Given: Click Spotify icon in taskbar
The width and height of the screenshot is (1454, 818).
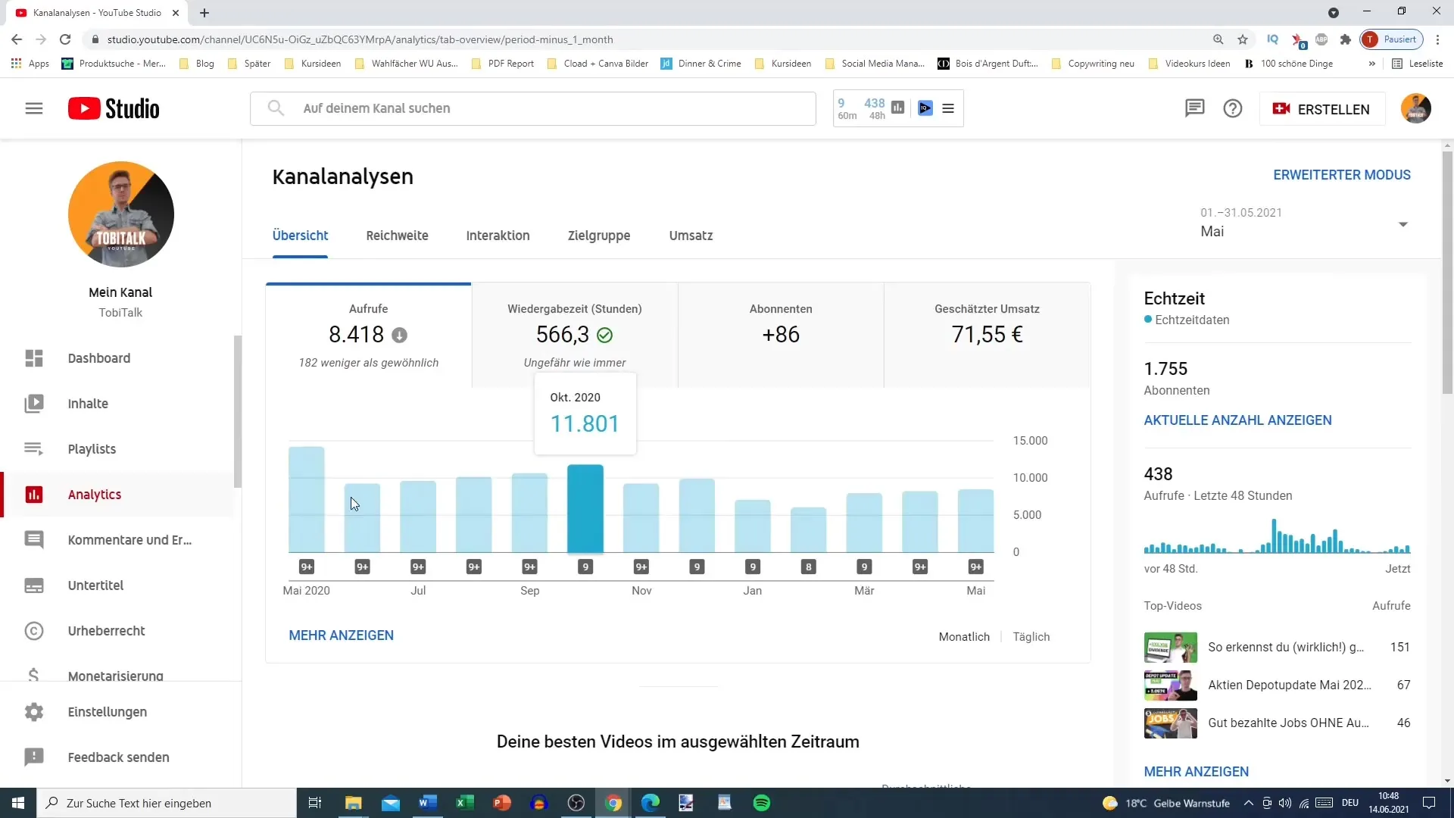Looking at the screenshot, I should coord(763,802).
